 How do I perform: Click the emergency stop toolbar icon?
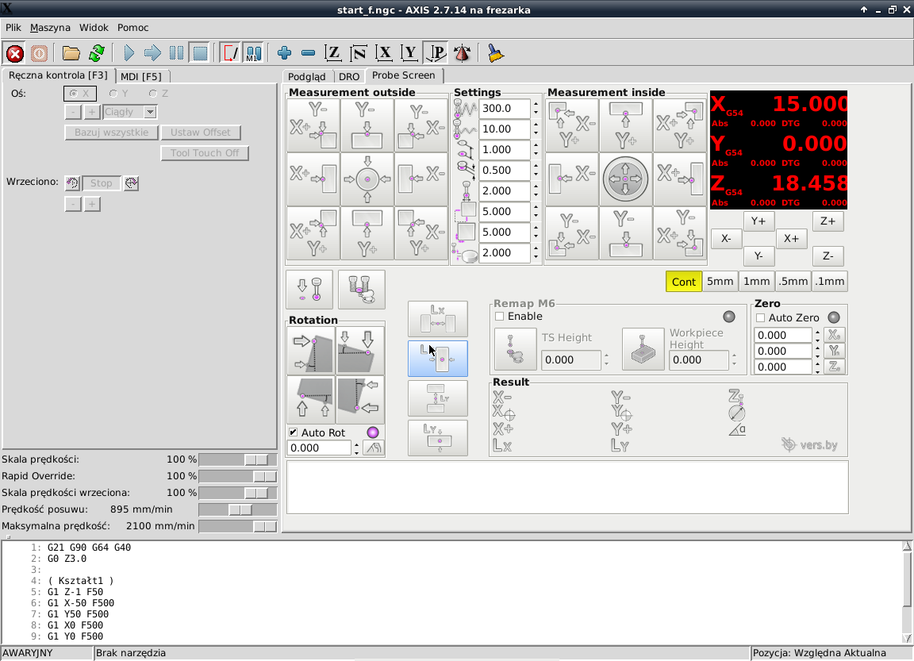(15, 53)
